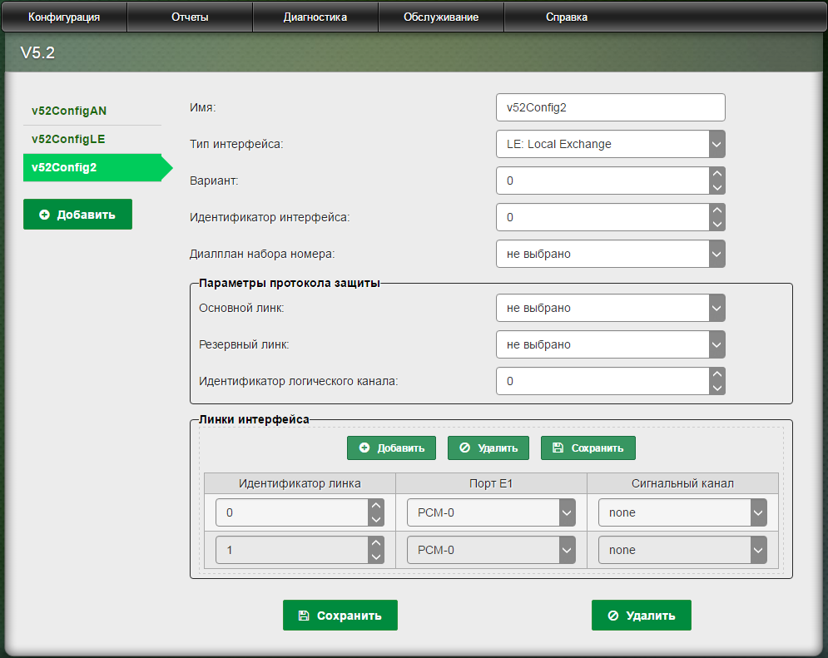The height and width of the screenshot is (658, 828).
Task: Increase link identifier in row 1
Action: click(x=376, y=543)
